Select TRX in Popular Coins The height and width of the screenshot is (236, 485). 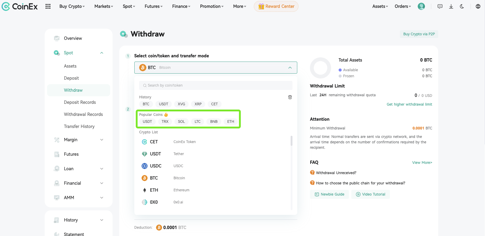(x=165, y=122)
